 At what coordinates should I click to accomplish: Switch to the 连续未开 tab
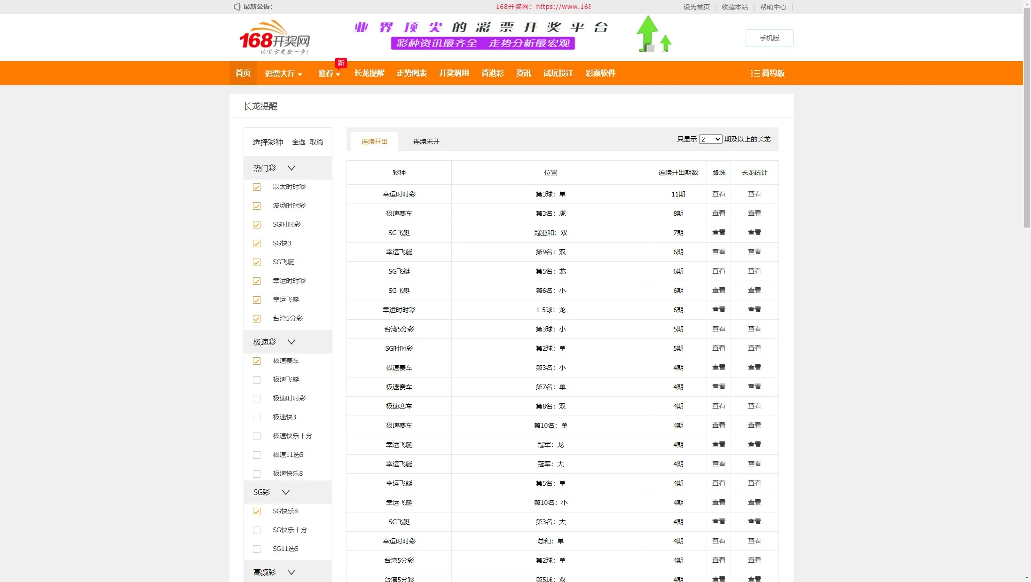[x=425, y=141]
